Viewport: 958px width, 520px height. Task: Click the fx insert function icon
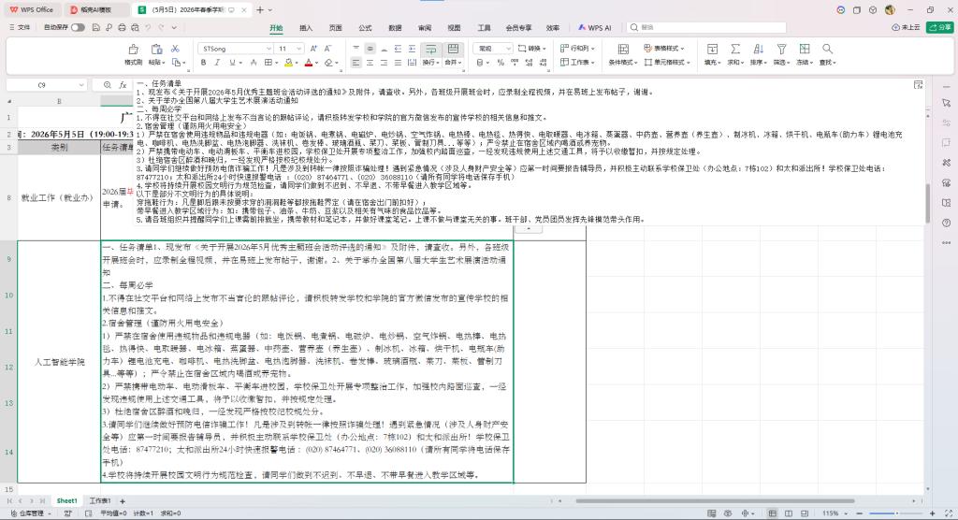click(x=123, y=85)
